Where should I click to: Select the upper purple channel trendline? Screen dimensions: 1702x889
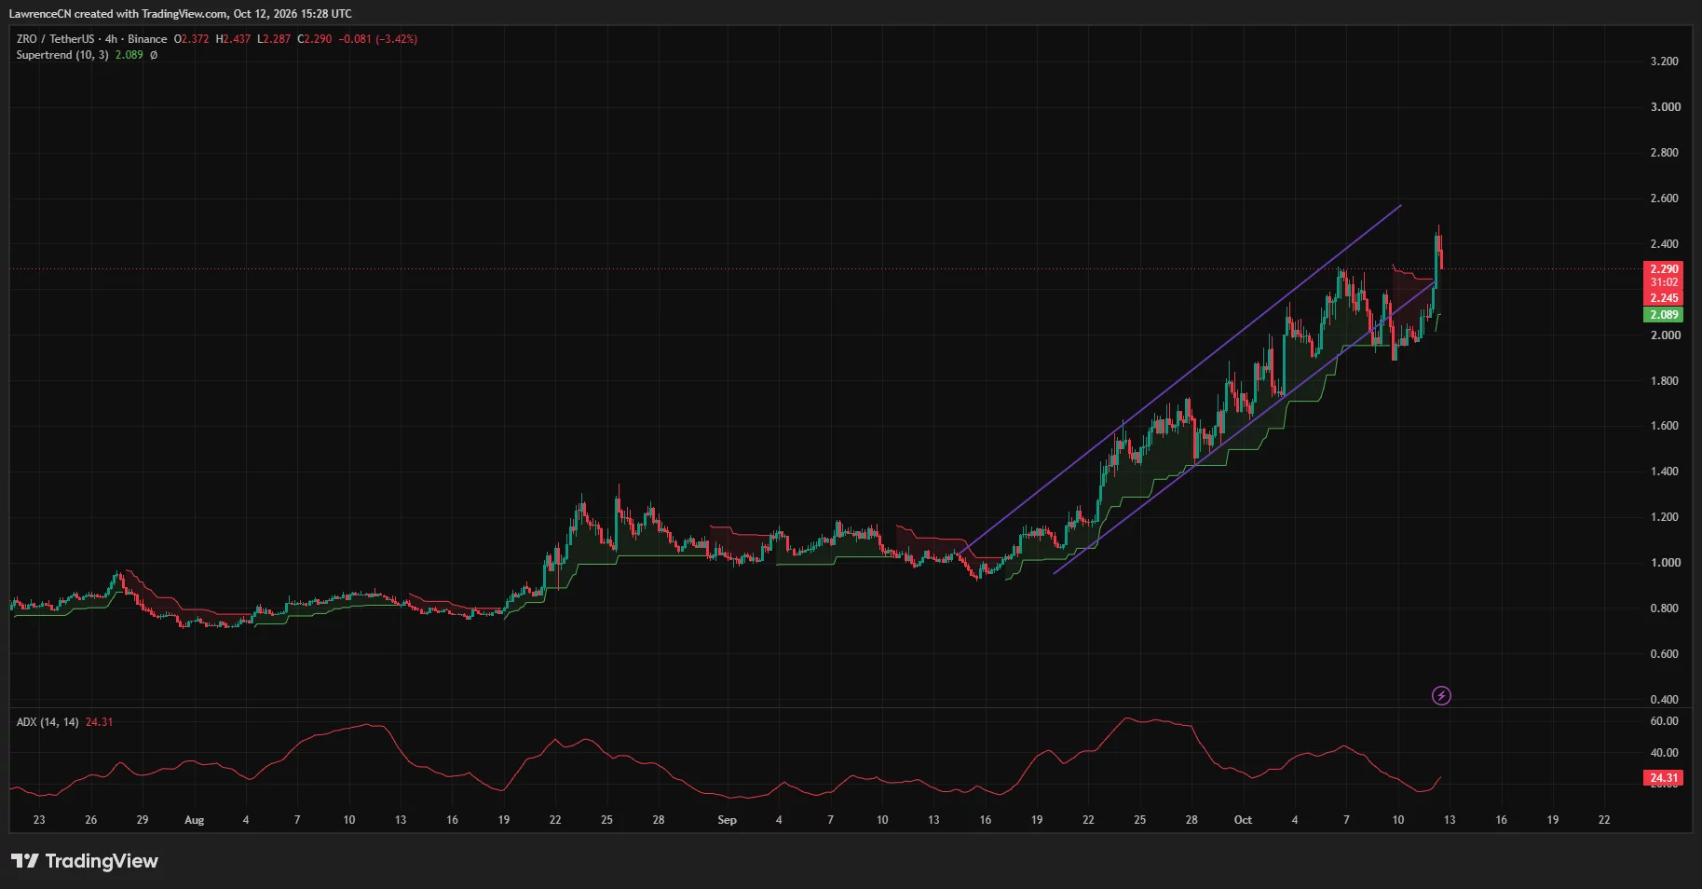pos(1180,377)
